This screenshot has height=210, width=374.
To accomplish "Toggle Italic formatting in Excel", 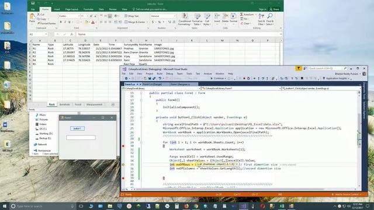I will point(65,22).
